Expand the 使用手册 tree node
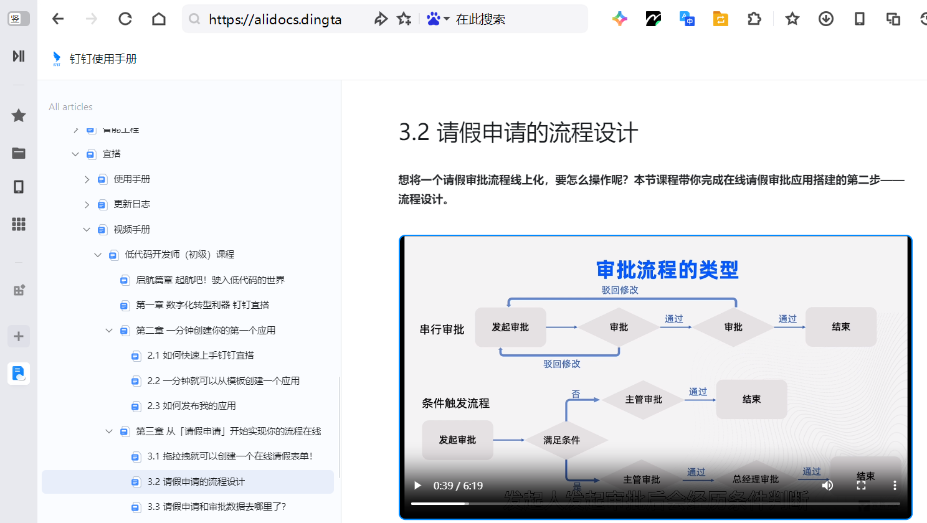 point(87,179)
